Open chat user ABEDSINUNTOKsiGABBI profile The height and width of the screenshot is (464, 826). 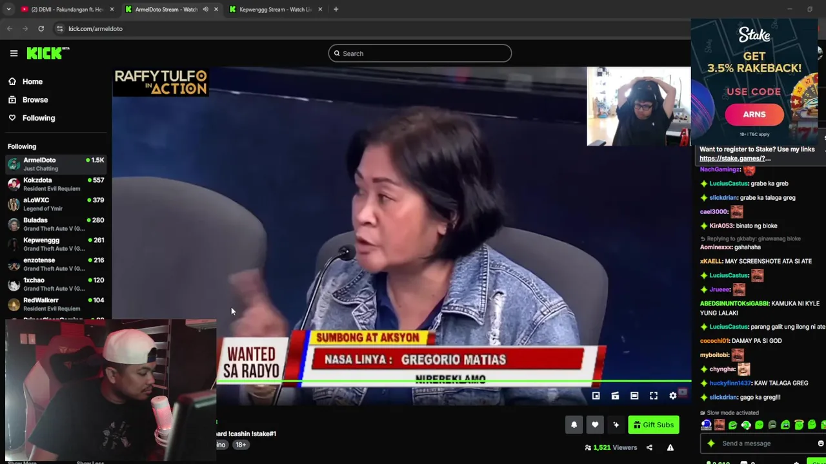click(734, 304)
